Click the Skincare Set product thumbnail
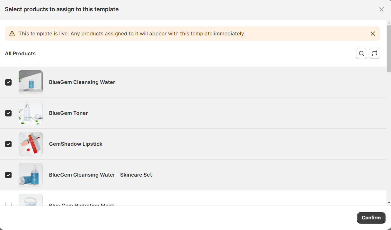Screen dimensions: 391x230 31,175
